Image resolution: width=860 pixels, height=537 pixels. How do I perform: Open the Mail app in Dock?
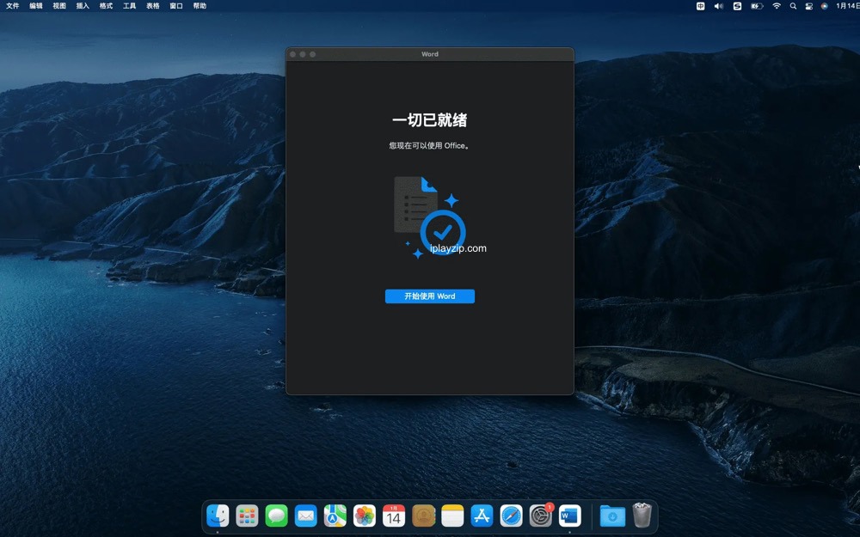point(305,516)
